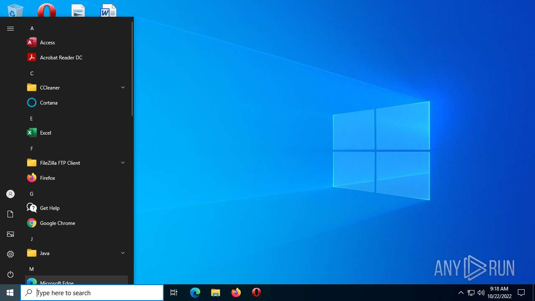Screen dimensions: 535x301
Task: Open Microsoft Edge in app list
Action: click(x=76, y=280)
